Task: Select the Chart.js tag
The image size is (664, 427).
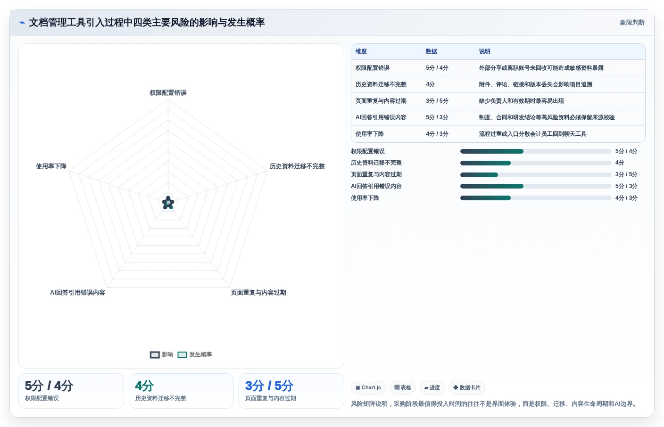Action: [x=368, y=387]
